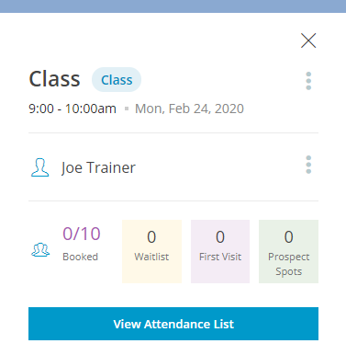
Task: Click the View Attendance List button
Action: 173,324
